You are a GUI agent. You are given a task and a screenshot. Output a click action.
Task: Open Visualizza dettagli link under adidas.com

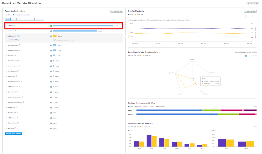point(14,40)
